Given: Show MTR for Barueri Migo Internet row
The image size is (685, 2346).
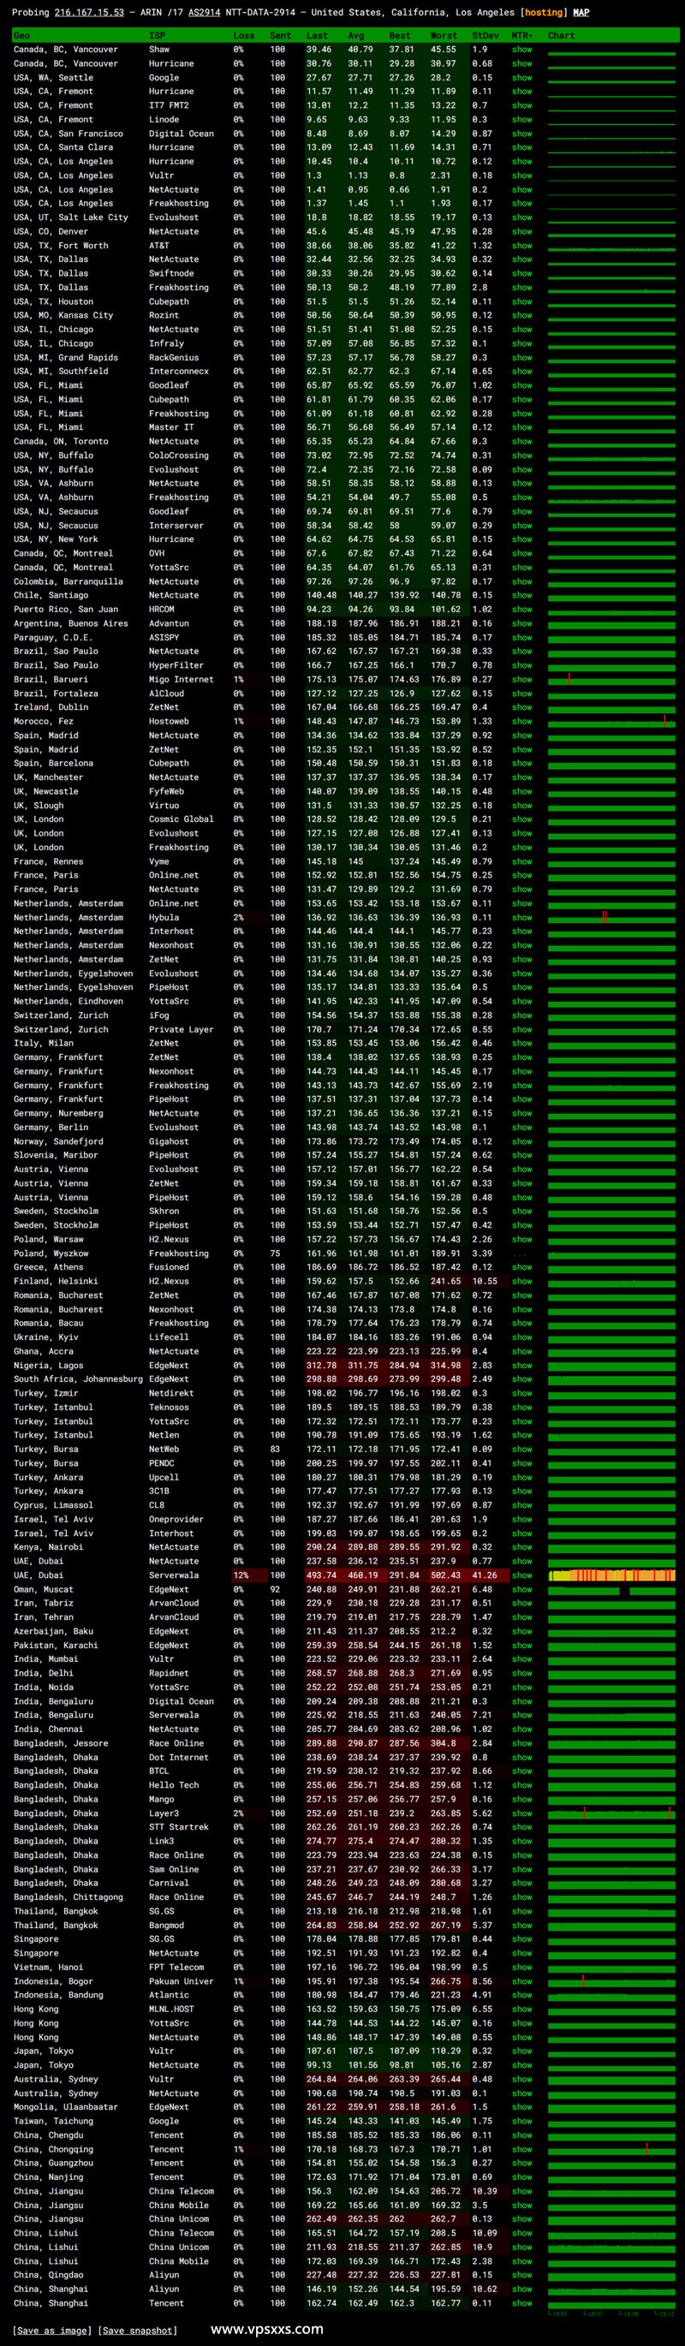Looking at the screenshot, I should click(522, 679).
